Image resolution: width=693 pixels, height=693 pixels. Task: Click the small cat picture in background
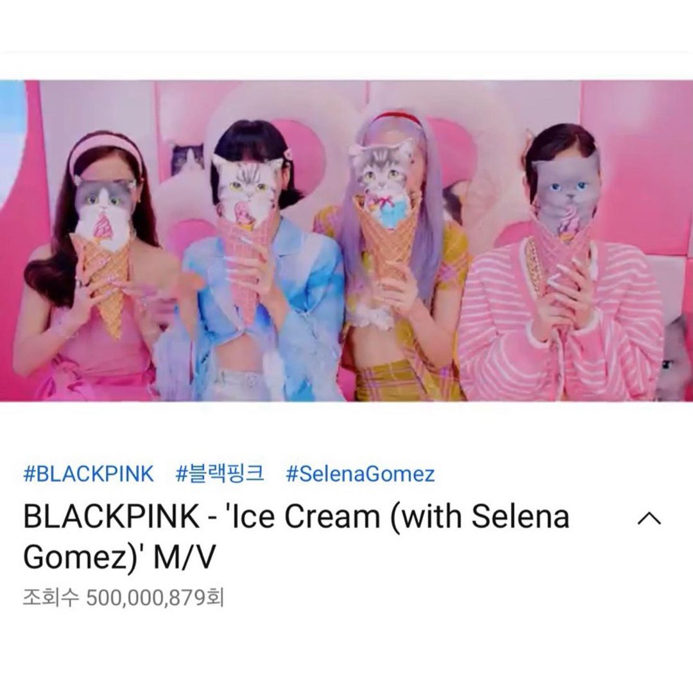click(187, 160)
